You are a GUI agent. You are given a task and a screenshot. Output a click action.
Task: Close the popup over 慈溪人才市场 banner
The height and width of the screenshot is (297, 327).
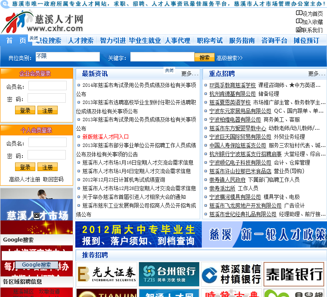coord(37,216)
